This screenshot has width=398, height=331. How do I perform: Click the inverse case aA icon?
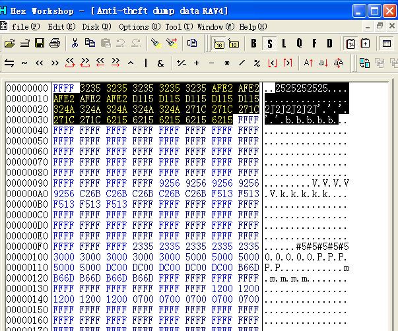(x=339, y=63)
